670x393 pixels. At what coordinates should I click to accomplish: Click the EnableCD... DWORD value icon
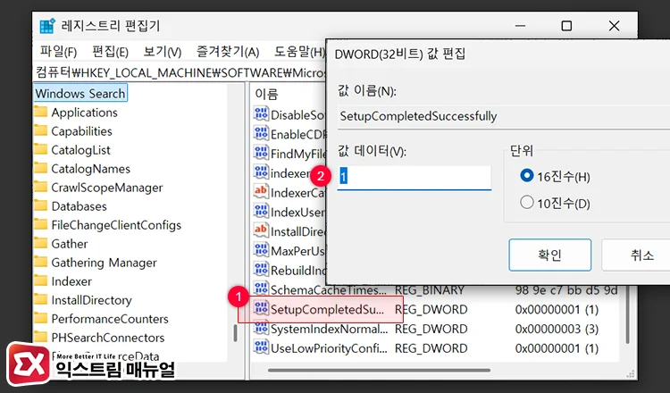click(261, 133)
